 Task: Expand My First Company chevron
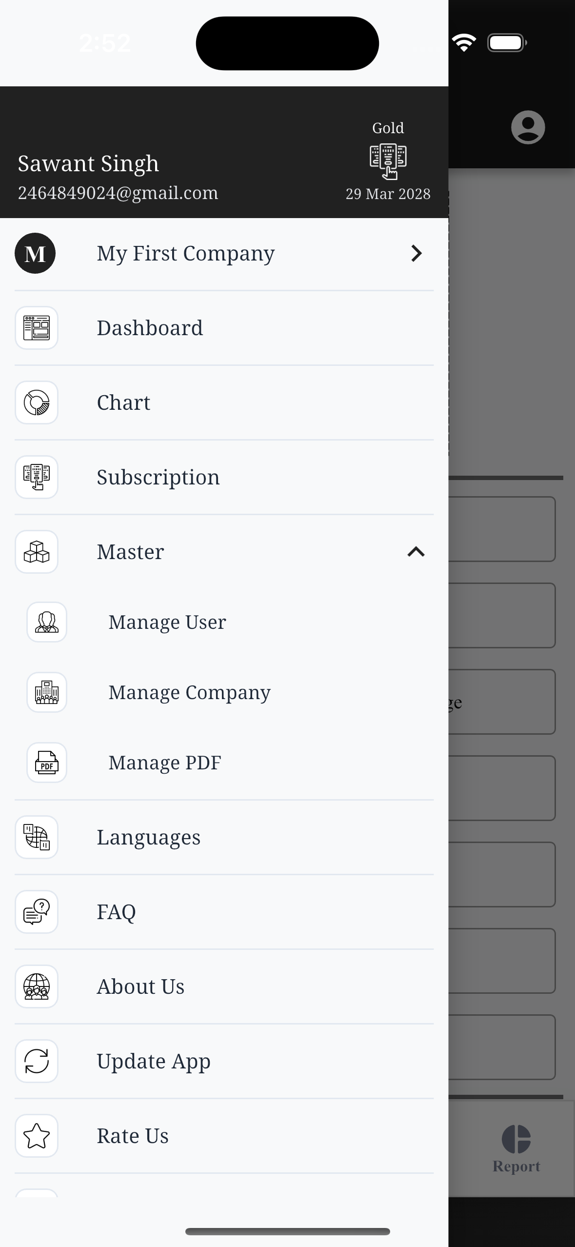pyautogui.click(x=416, y=253)
